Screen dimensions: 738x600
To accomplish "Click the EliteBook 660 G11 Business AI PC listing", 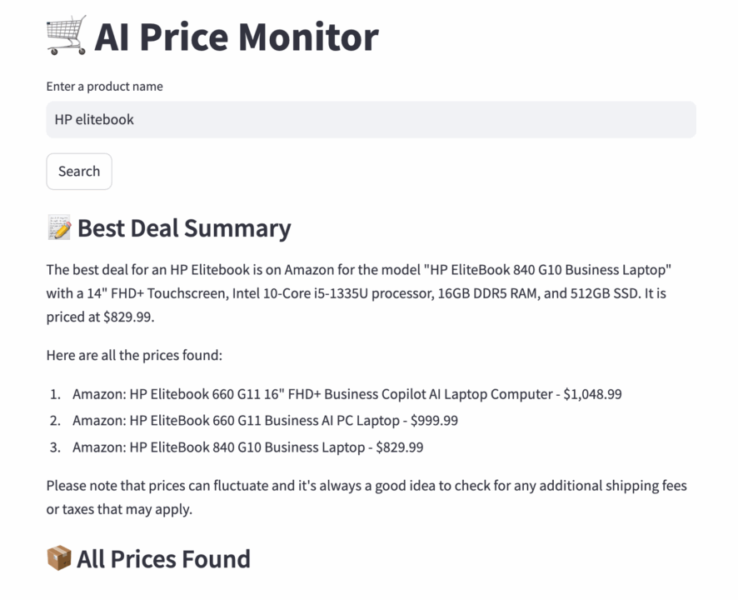I will pyautogui.click(x=265, y=421).
